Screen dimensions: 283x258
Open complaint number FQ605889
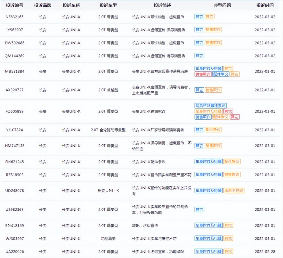click(14, 111)
